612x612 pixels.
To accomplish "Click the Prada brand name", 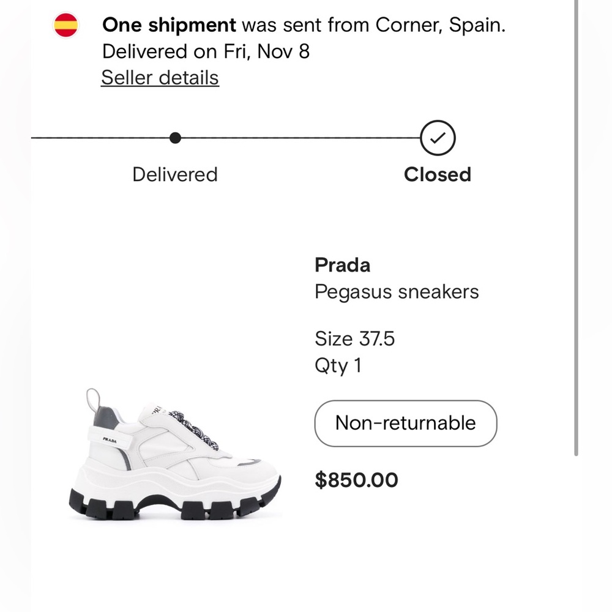I will click(342, 265).
